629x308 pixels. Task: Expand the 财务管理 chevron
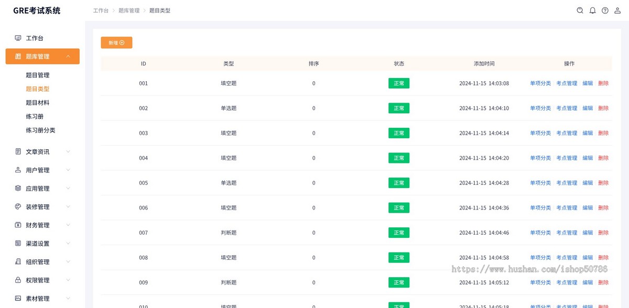pos(68,225)
